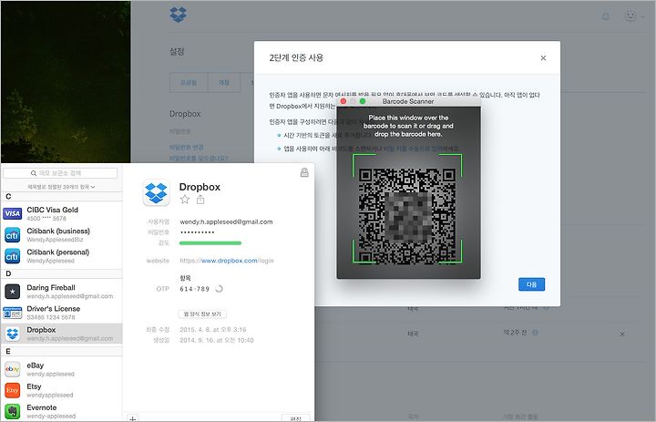
Task: Click the red close button of Barcode Scanner
Action: click(343, 101)
